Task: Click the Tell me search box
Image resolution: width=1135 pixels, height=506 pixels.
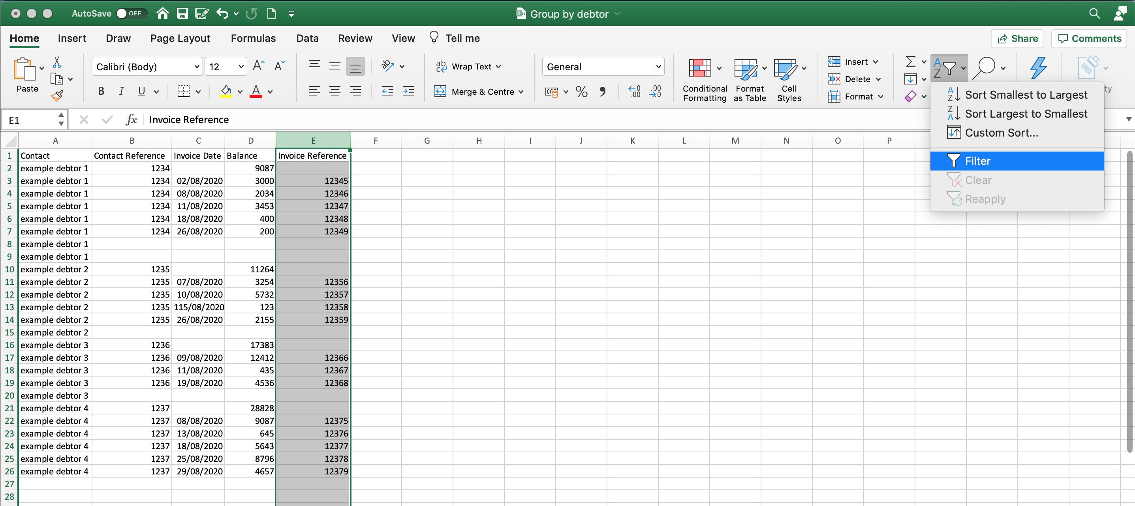Action: [454, 38]
